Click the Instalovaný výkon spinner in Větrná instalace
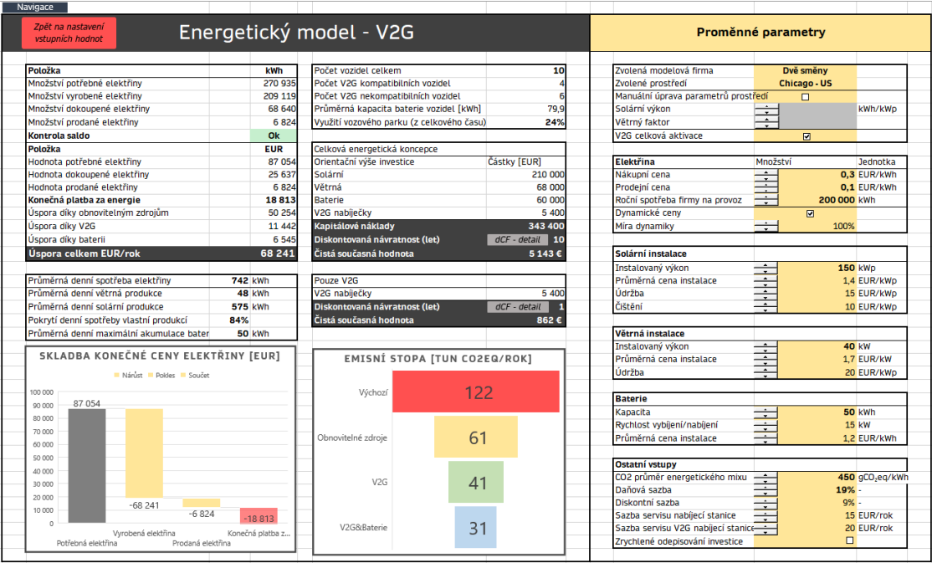The image size is (932, 563). [x=766, y=346]
